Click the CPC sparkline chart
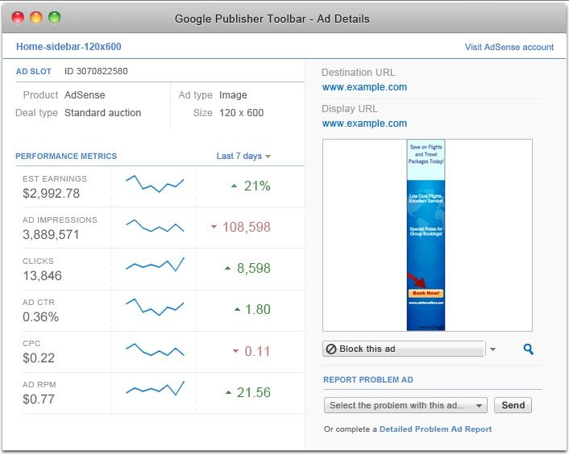The image size is (569, 456). click(155, 349)
